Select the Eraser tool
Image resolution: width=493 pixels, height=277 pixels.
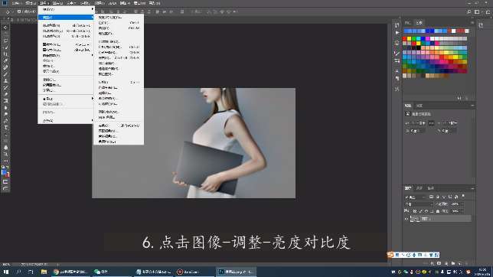5,94
